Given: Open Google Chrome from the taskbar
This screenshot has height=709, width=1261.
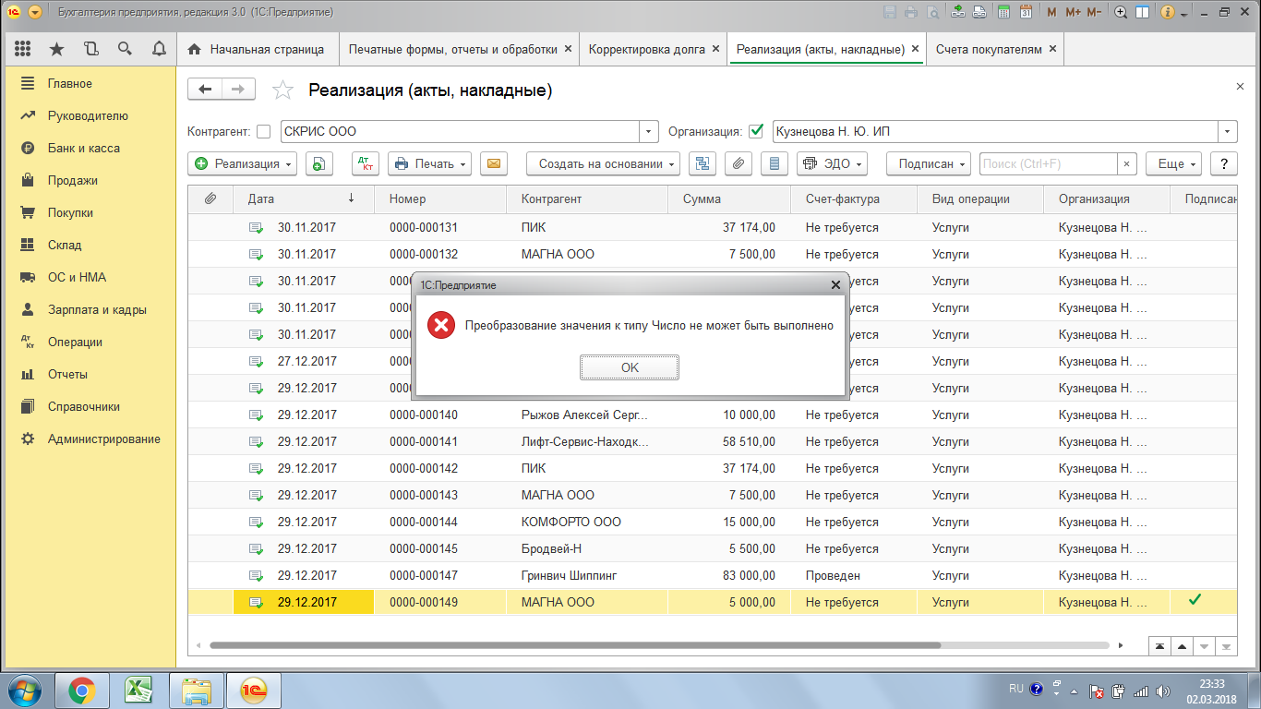Looking at the screenshot, I should [x=81, y=691].
